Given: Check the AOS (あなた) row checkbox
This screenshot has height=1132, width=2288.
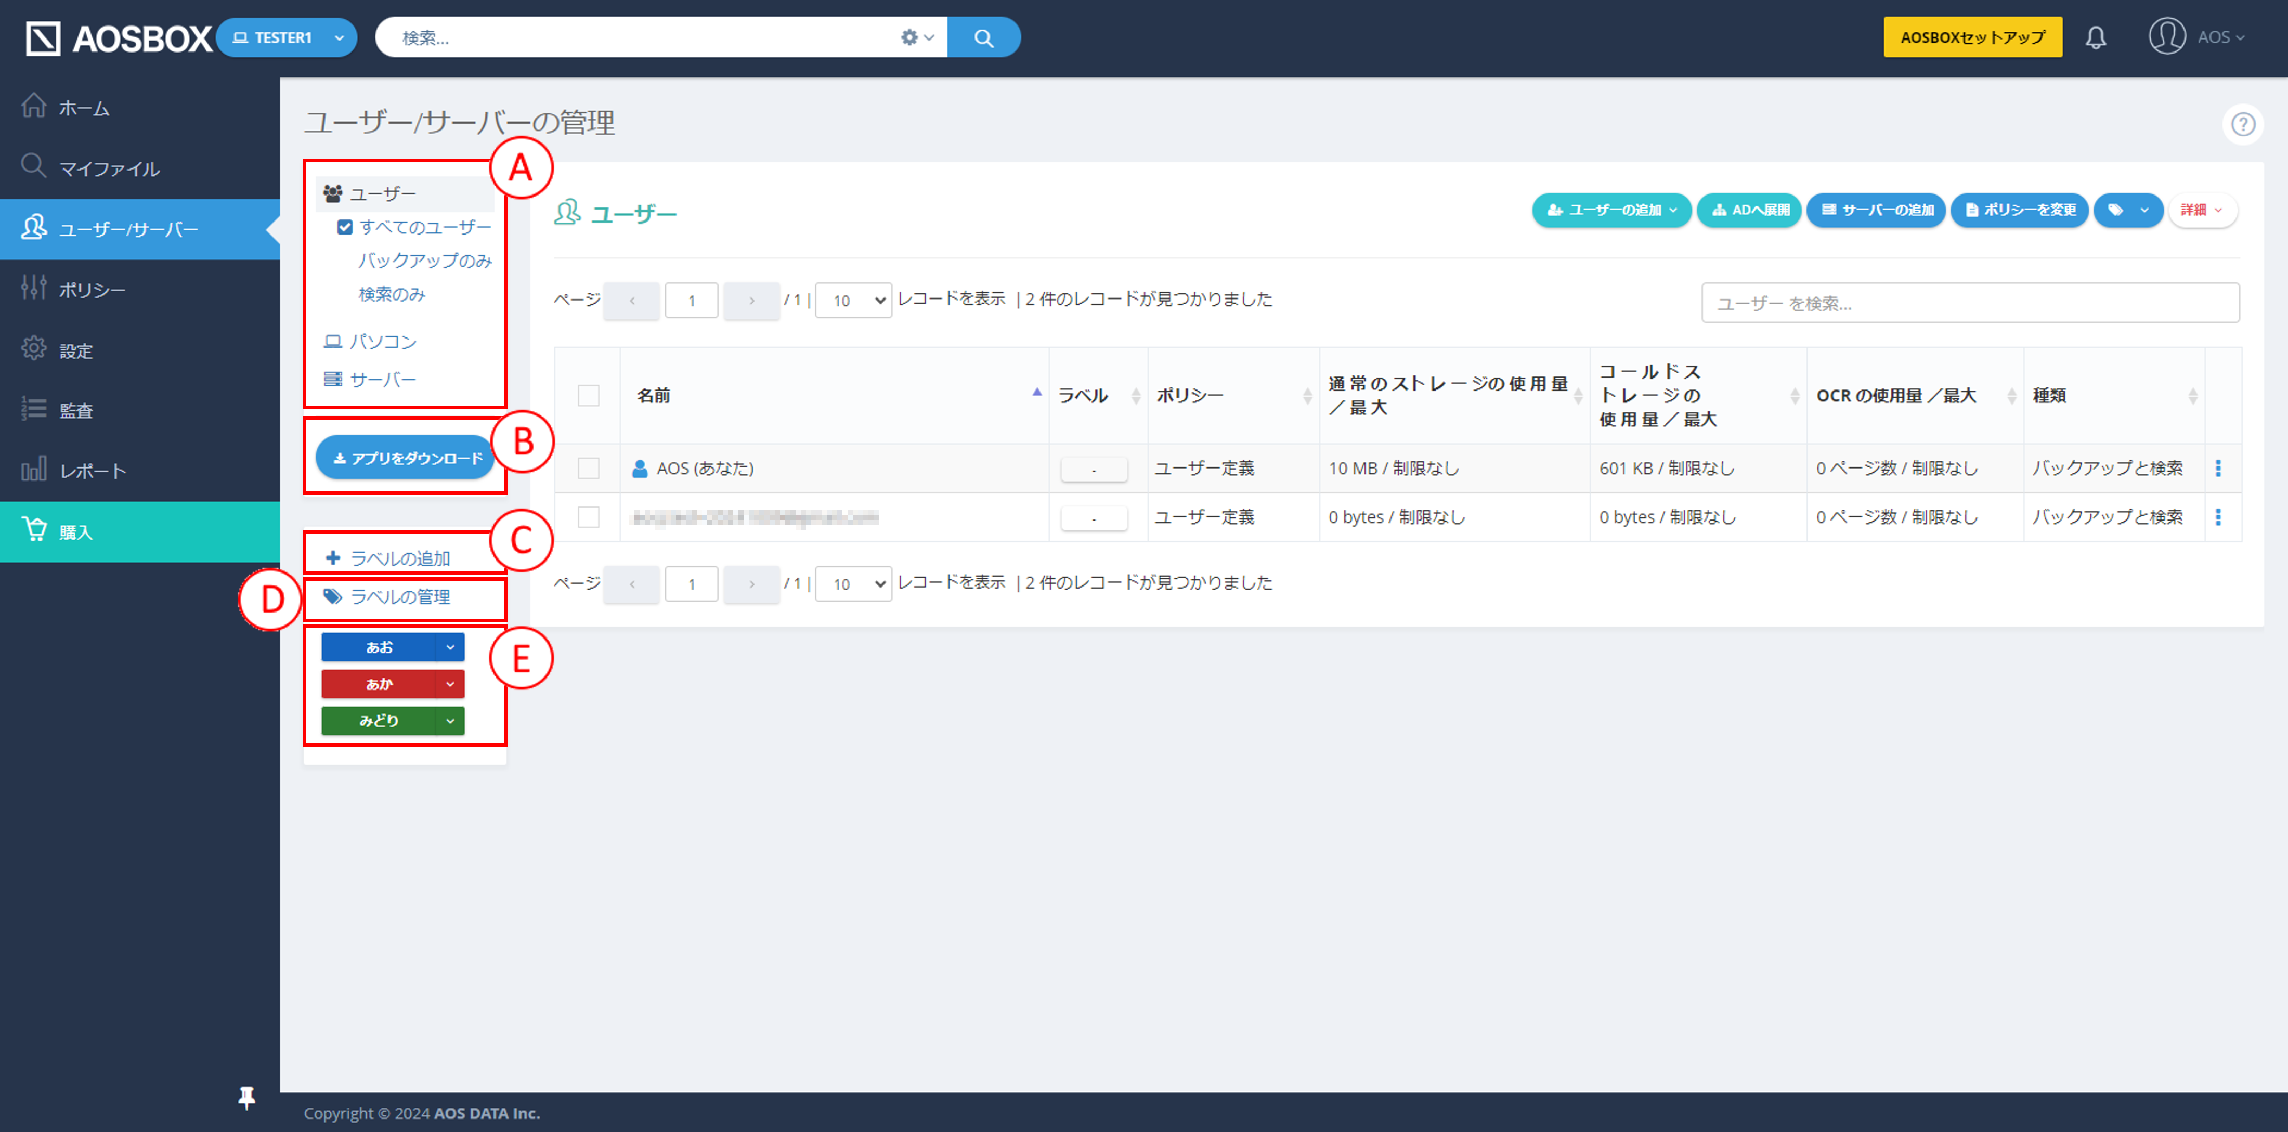Looking at the screenshot, I should pos(588,468).
